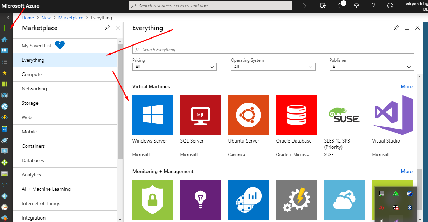Open the Pricing filter dropdown

click(x=174, y=67)
